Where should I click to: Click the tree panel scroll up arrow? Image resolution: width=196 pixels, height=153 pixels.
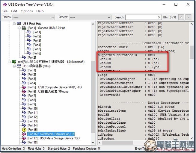93,24
